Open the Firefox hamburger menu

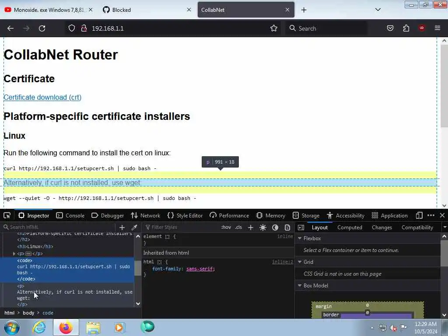tap(437, 28)
